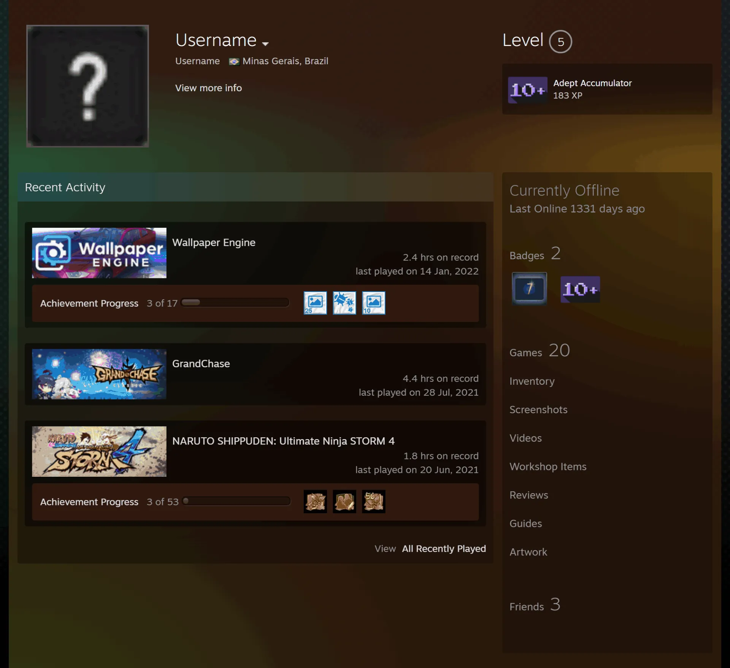
Task: Open the Screenshots link
Action: 538,409
